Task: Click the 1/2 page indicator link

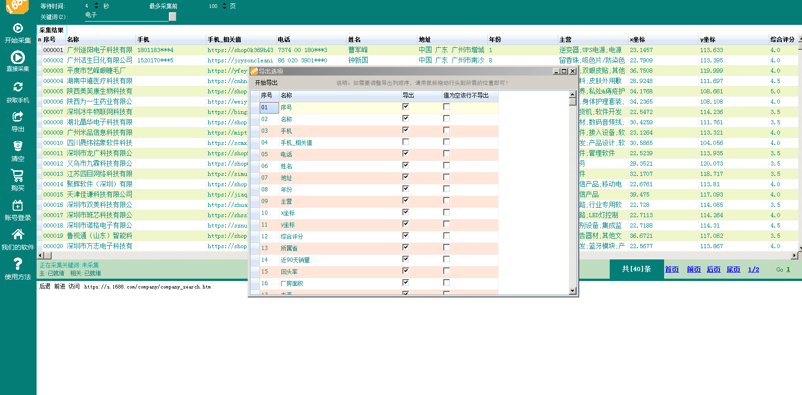Action: tap(753, 269)
